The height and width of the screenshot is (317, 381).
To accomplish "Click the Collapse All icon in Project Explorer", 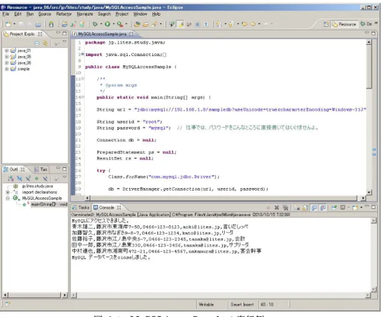I will coord(37,43).
